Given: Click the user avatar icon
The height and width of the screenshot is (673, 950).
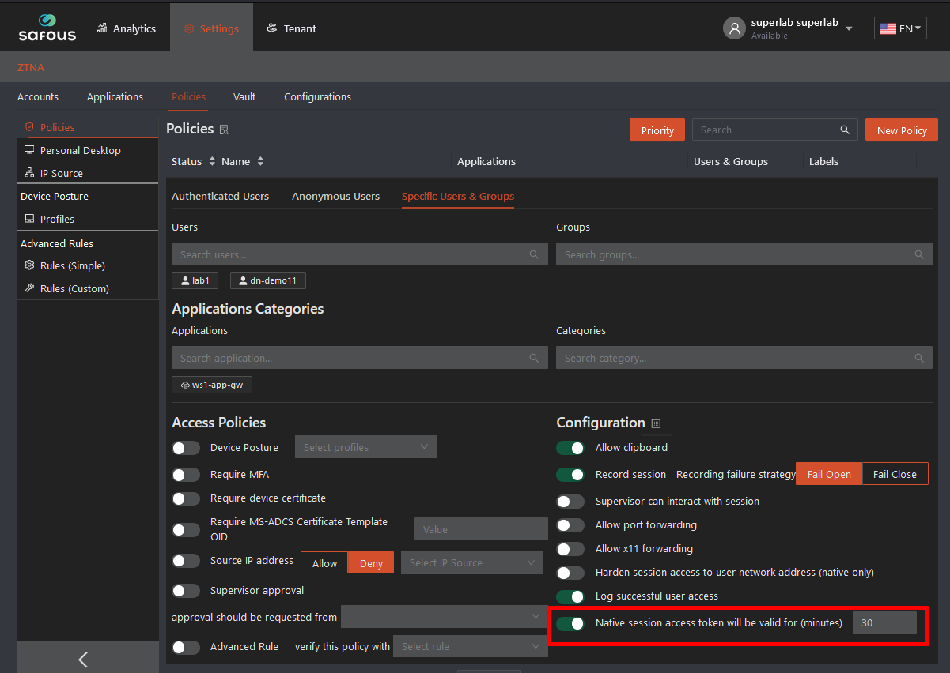Looking at the screenshot, I should click(x=734, y=28).
